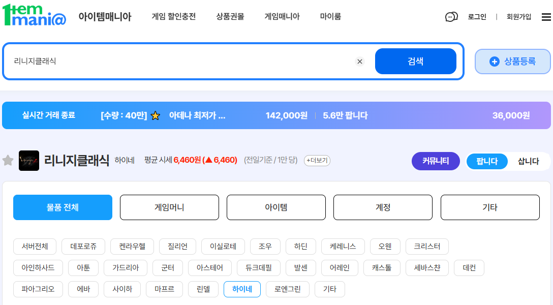Expand price details with +더보기
553x305 pixels.
[317, 161]
